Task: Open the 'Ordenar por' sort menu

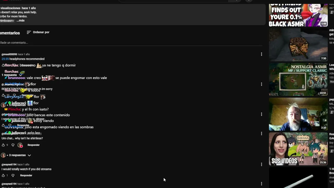Action: (x=38, y=32)
